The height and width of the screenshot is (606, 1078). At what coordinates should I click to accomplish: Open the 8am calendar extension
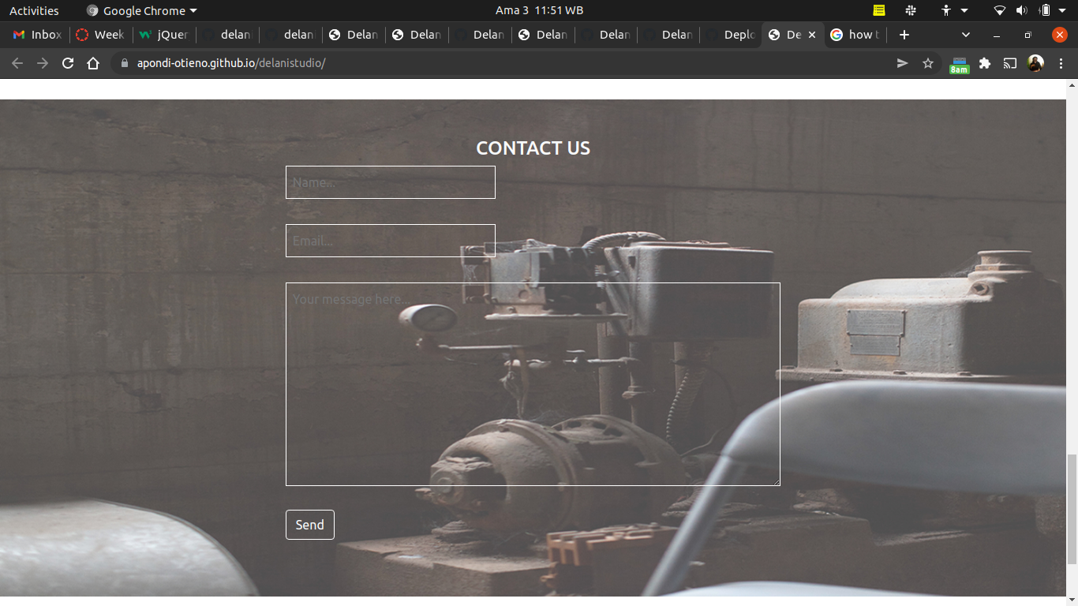(959, 63)
